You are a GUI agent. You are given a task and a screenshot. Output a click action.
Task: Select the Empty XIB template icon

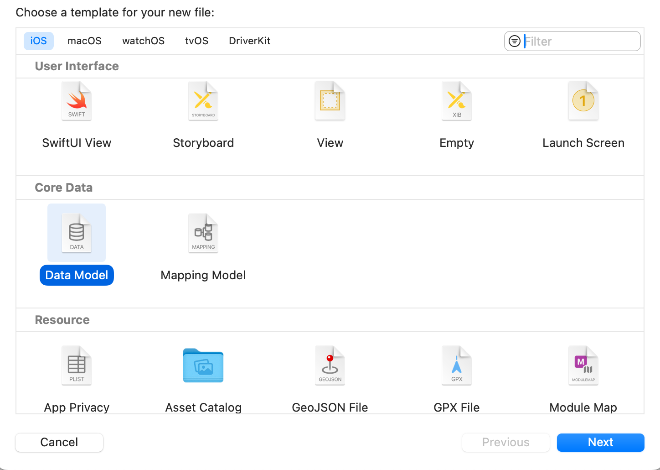tap(457, 101)
